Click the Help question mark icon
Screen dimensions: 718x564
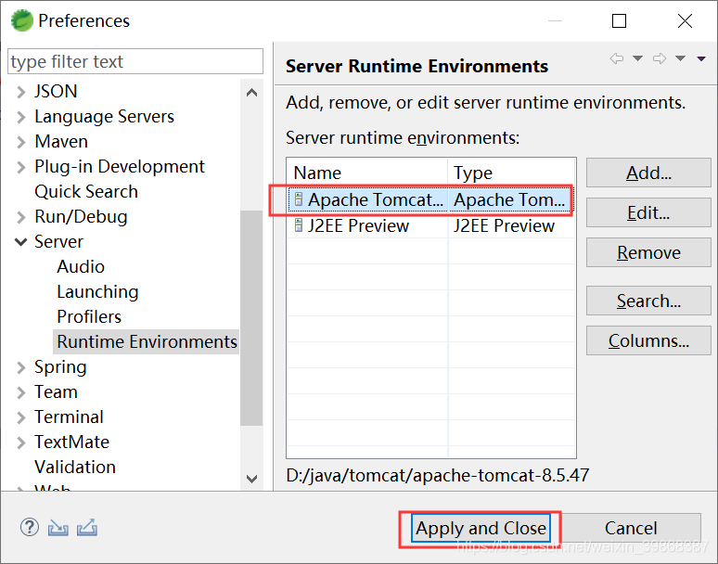pos(30,527)
